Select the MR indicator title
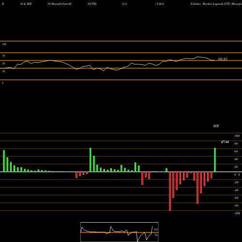 click(x=216, y=126)
